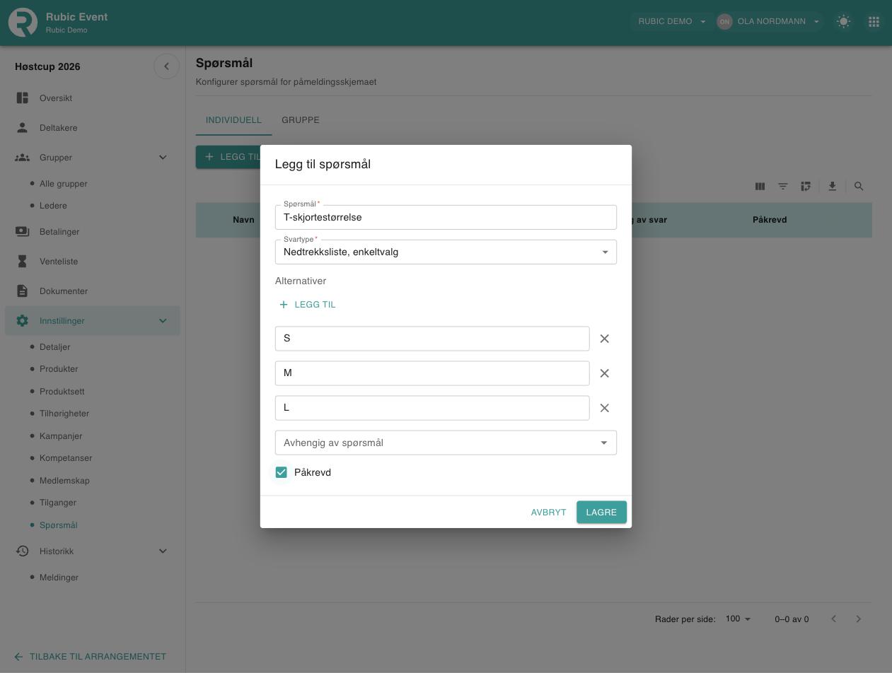Click the Venteliste hourglass icon
892x673 pixels.
tap(23, 262)
